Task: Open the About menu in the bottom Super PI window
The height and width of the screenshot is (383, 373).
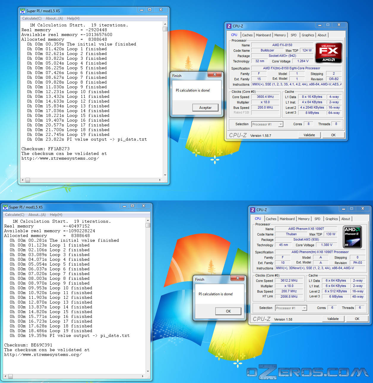Action: pos(37,215)
